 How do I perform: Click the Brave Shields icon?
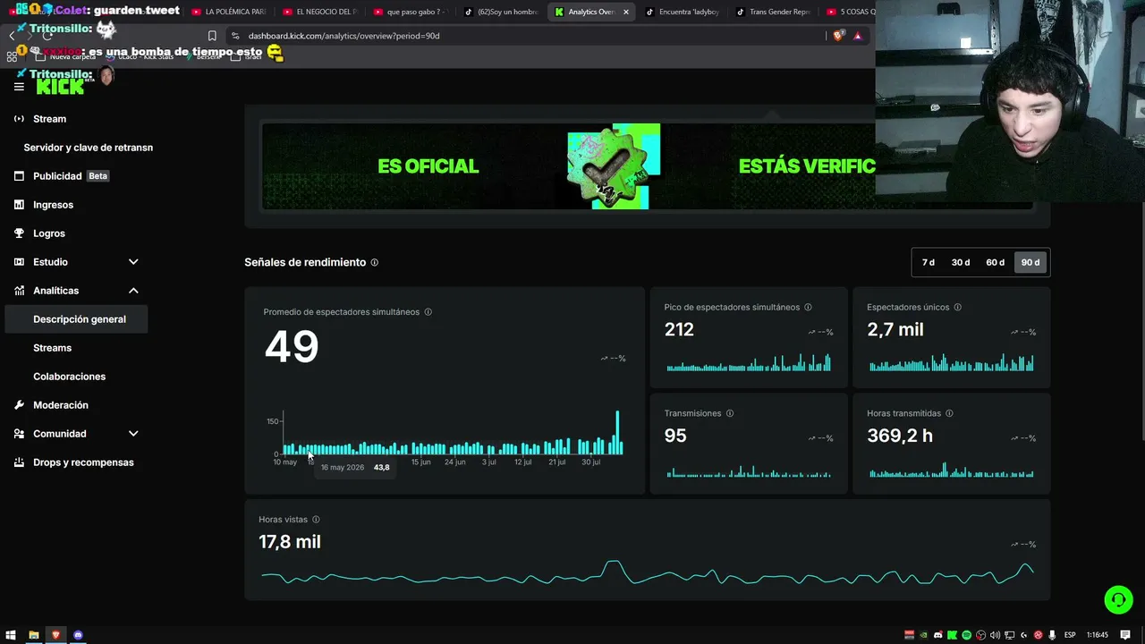point(837,36)
